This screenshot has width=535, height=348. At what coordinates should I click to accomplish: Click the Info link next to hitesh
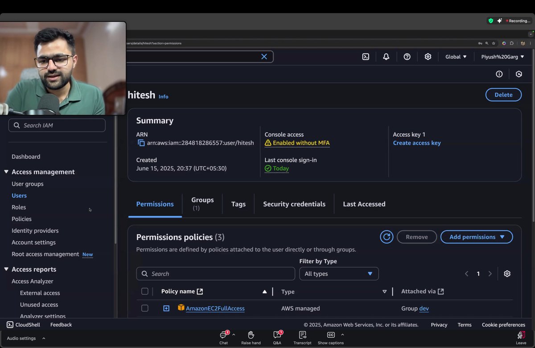(x=164, y=96)
